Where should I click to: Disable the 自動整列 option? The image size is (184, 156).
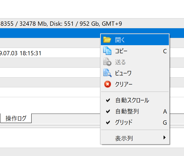pos(108,111)
